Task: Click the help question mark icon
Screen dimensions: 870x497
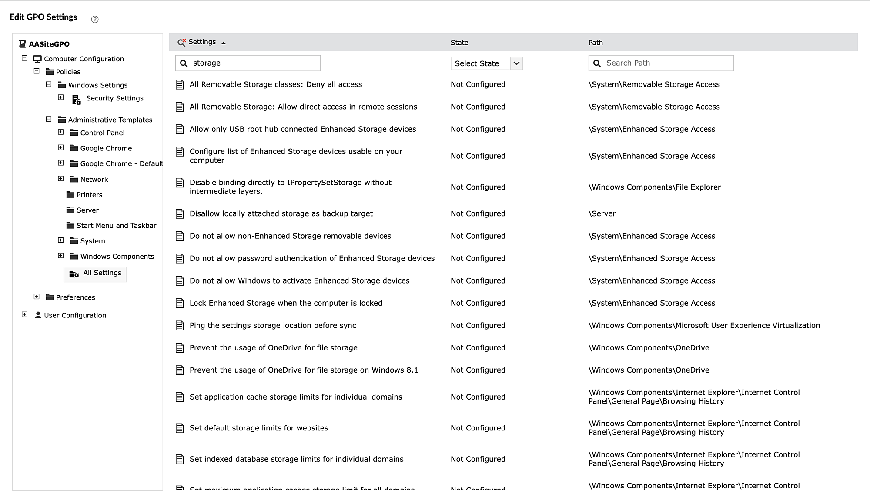Action: 95,19
